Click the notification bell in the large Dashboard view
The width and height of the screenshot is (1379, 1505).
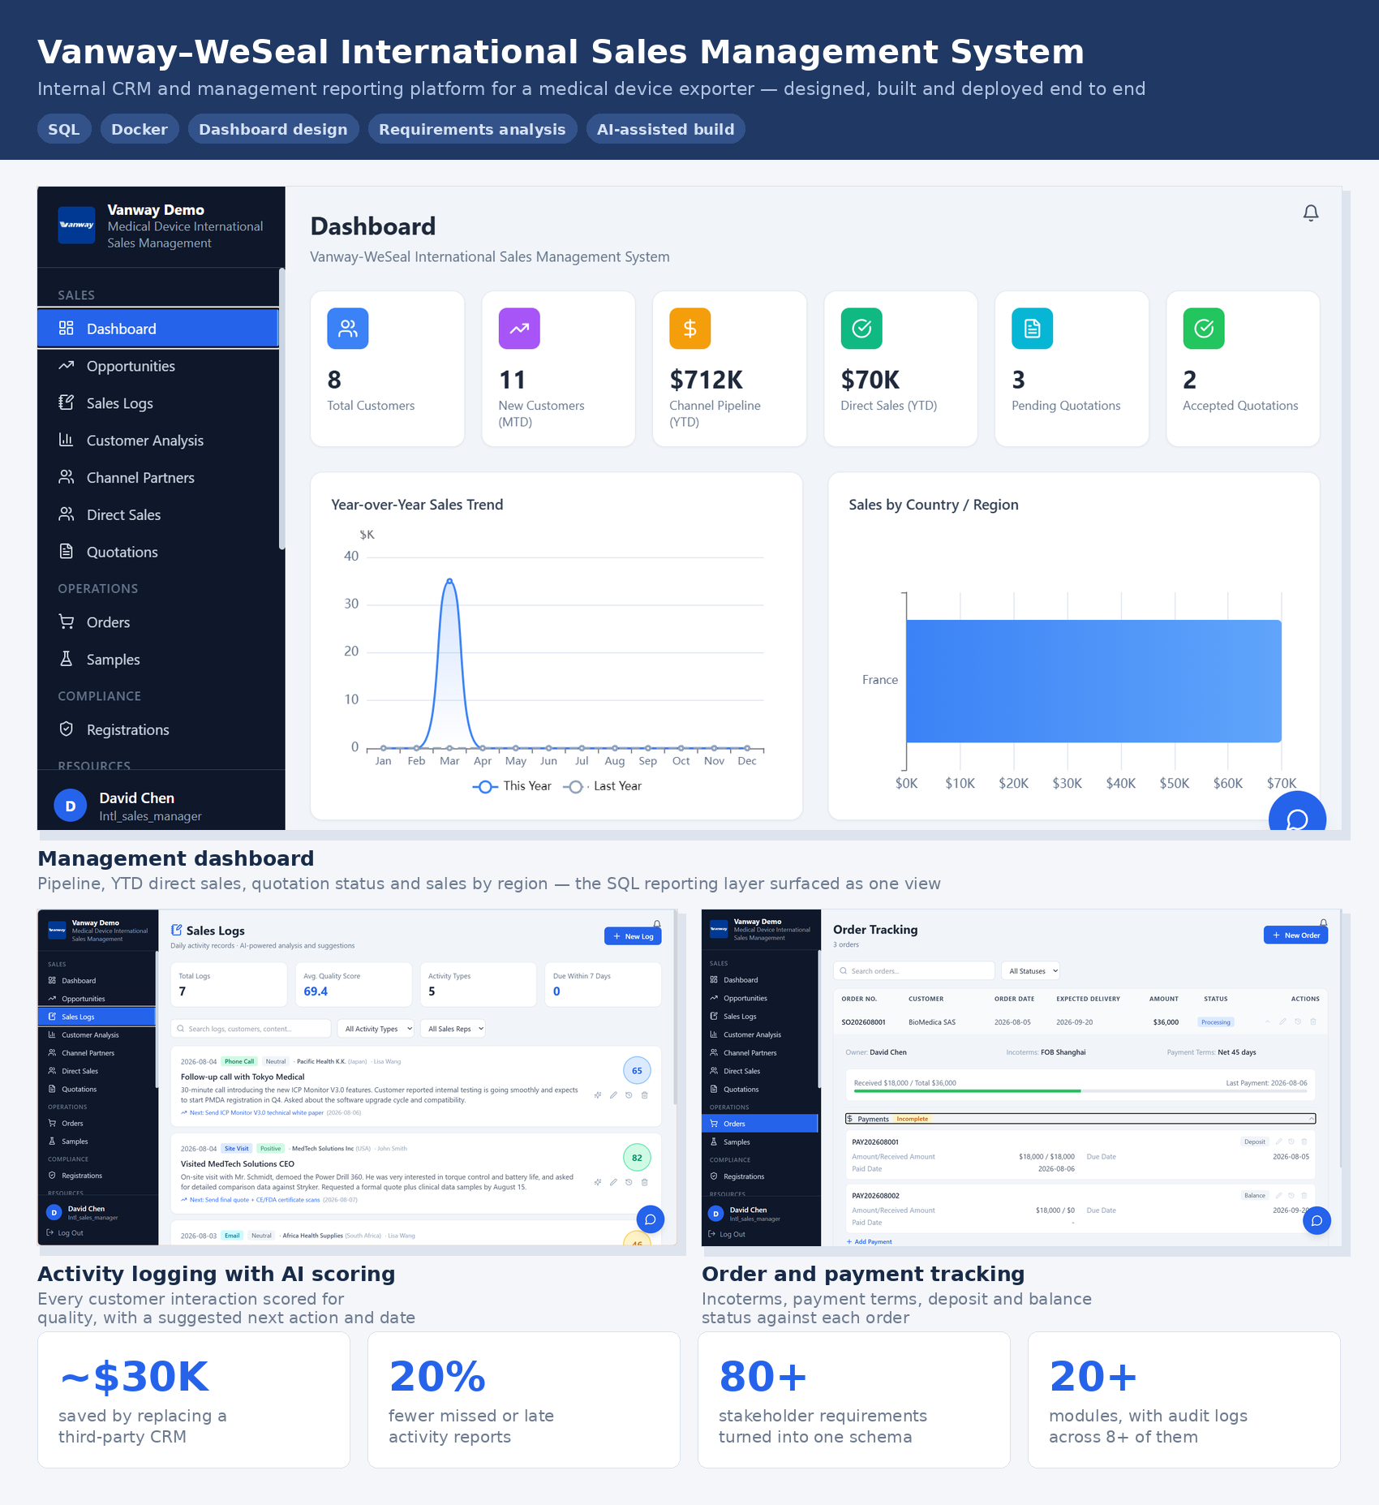pos(1311,213)
